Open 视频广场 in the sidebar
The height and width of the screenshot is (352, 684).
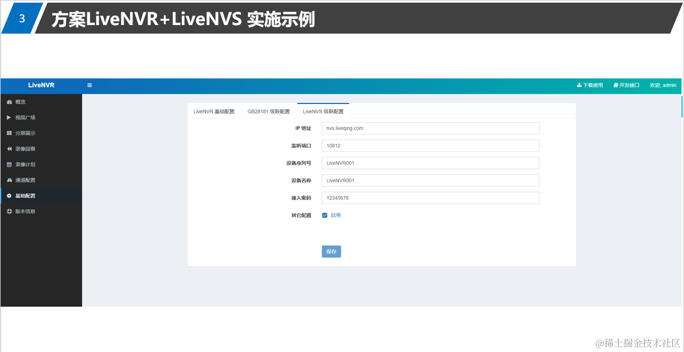pyautogui.click(x=41, y=117)
